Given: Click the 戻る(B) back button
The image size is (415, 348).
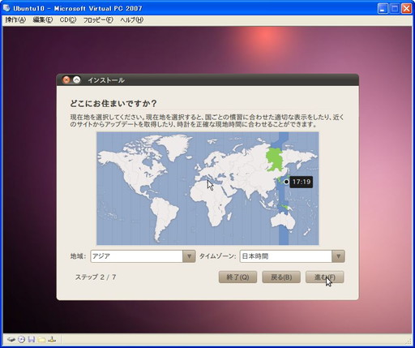Looking at the screenshot, I should click(x=281, y=277).
